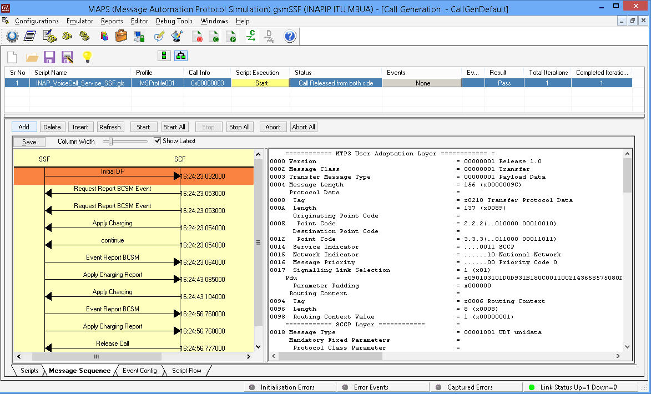Click the Stop All button
The width and height of the screenshot is (651, 394).
(x=239, y=127)
